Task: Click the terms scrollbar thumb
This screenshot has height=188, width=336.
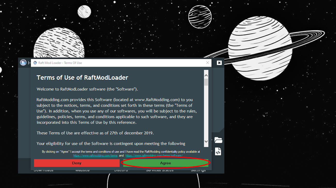Action: coord(206,82)
